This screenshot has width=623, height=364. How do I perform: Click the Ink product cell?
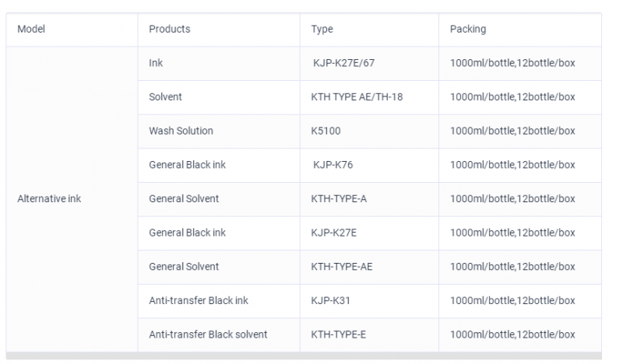[219, 64]
